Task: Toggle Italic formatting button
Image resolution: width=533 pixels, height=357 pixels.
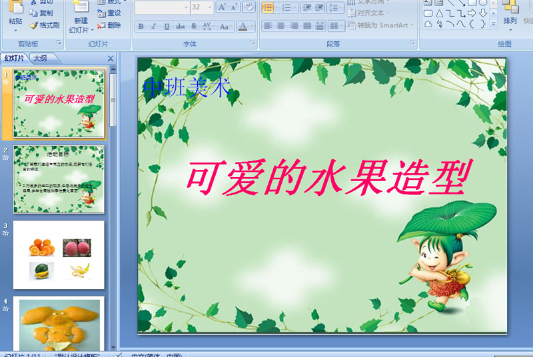Action: click(154, 27)
